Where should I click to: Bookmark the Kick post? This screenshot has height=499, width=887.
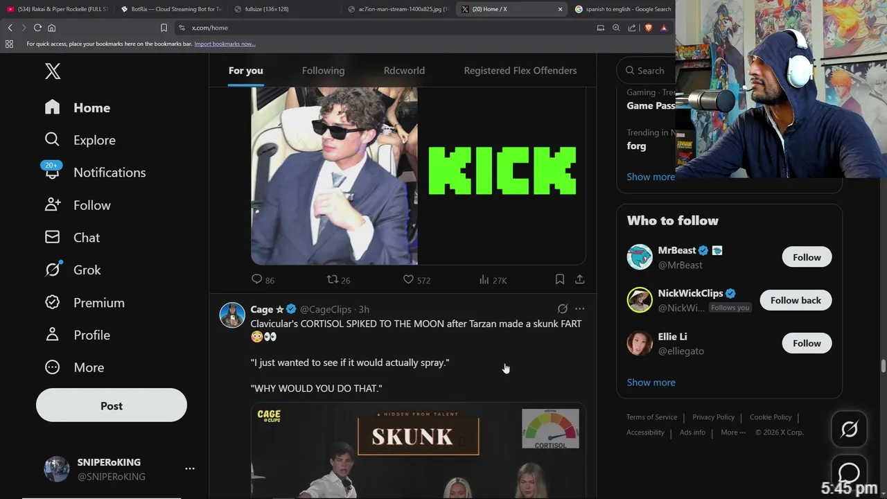pyautogui.click(x=559, y=279)
